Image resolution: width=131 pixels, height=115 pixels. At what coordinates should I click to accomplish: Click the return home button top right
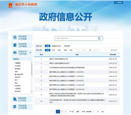coord(119,2)
